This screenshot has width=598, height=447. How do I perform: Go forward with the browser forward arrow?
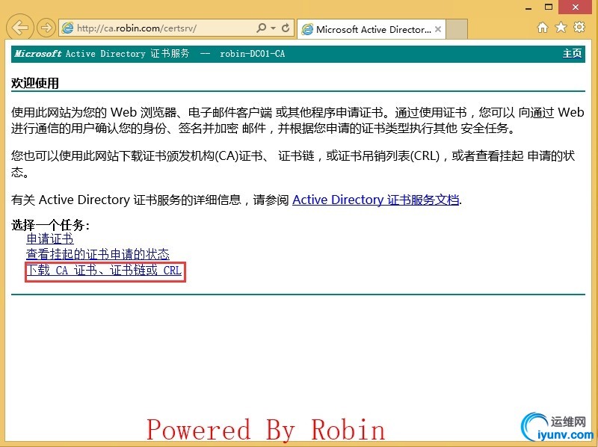coord(46,28)
